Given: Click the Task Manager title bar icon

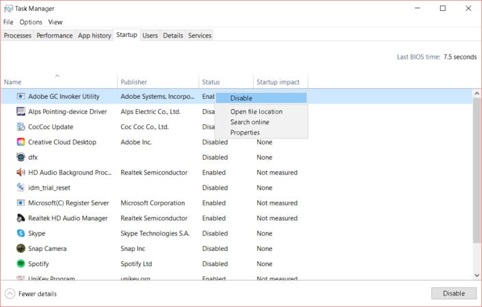Looking at the screenshot, I should tap(8, 9).
